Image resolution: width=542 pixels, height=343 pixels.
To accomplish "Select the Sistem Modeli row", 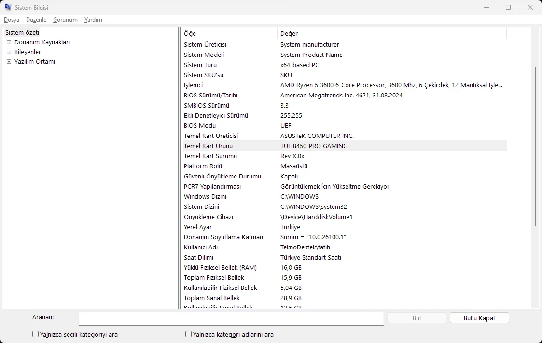I will [x=345, y=55].
